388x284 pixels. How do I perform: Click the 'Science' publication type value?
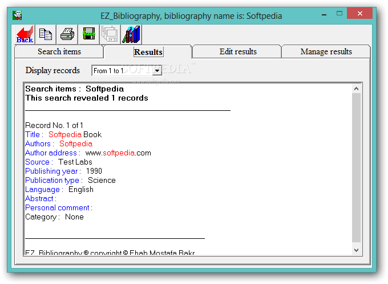tap(102, 181)
